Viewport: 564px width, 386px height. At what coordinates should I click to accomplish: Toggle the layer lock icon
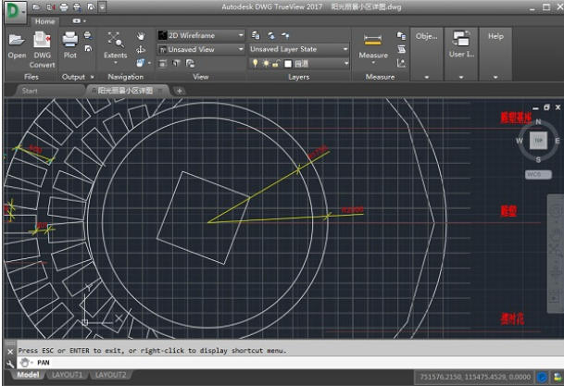tap(275, 63)
